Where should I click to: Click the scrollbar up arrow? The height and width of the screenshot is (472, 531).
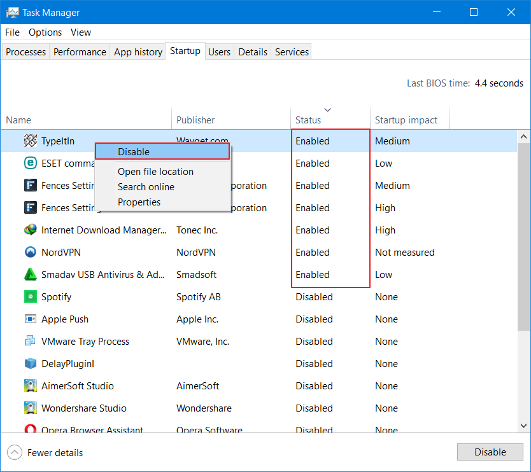tap(523, 137)
